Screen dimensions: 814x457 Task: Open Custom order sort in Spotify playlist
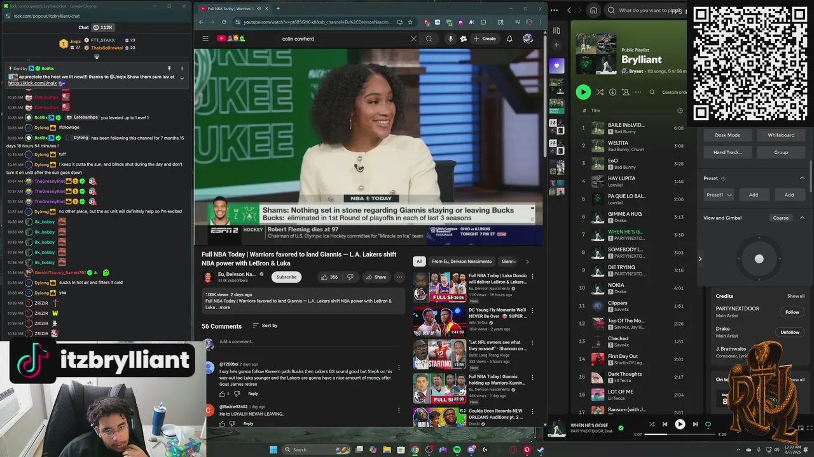(674, 92)
